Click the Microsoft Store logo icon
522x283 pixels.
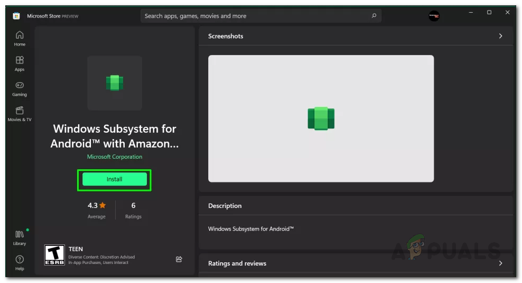click(x=16, y=16)
